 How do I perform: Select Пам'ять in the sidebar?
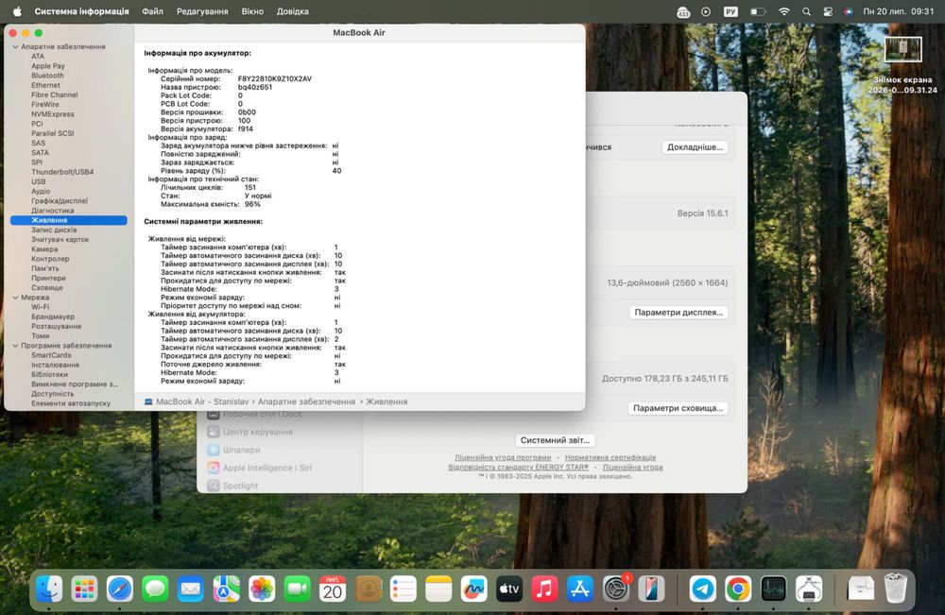point(45,268)
